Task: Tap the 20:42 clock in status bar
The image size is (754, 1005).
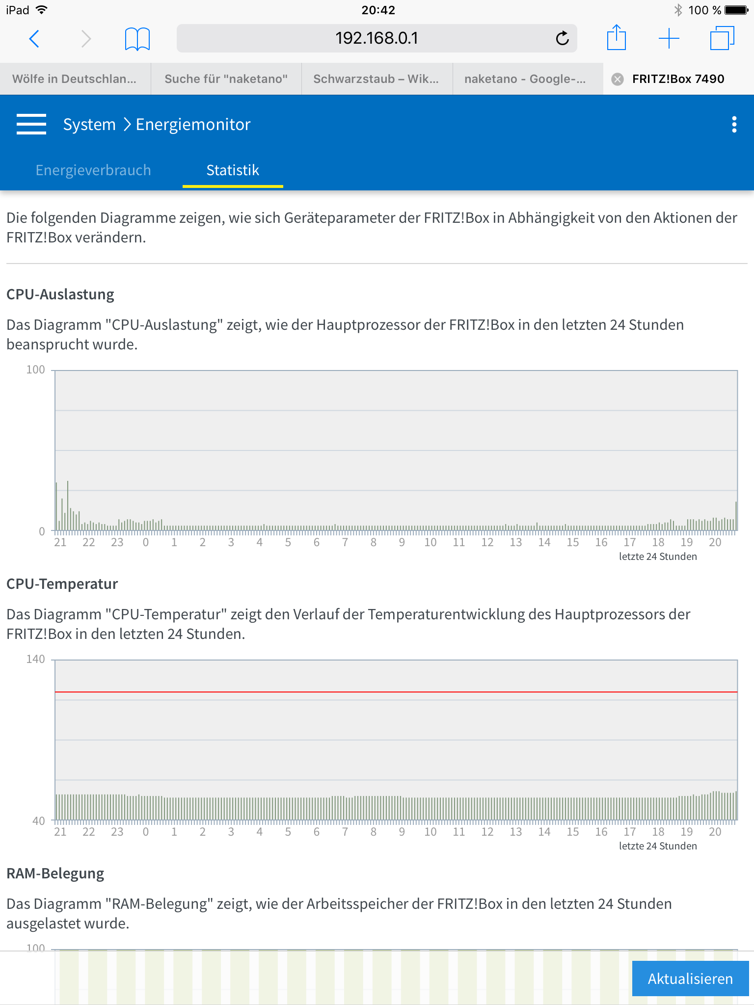Action: (378, 10)
